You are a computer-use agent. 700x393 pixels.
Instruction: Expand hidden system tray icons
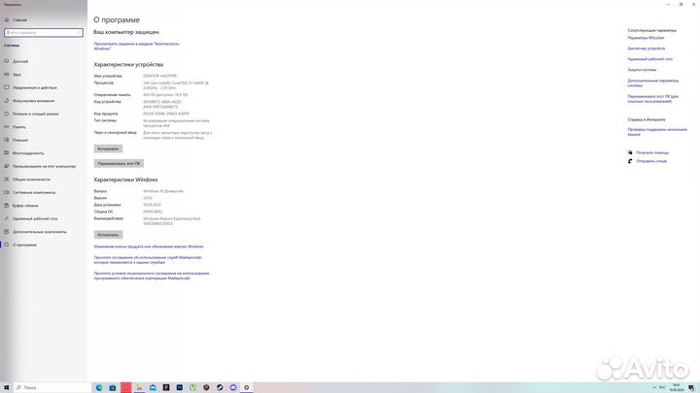coord(654,387)
